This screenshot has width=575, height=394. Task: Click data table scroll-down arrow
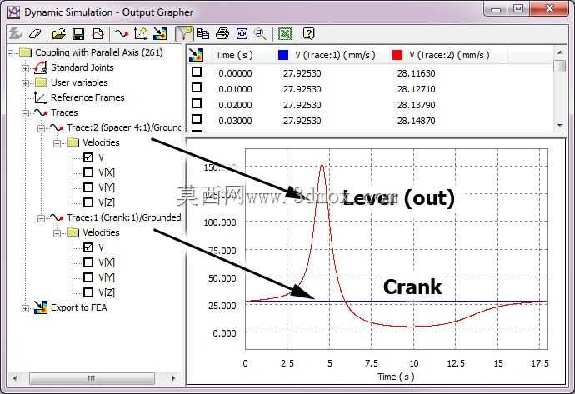point(560,125)
